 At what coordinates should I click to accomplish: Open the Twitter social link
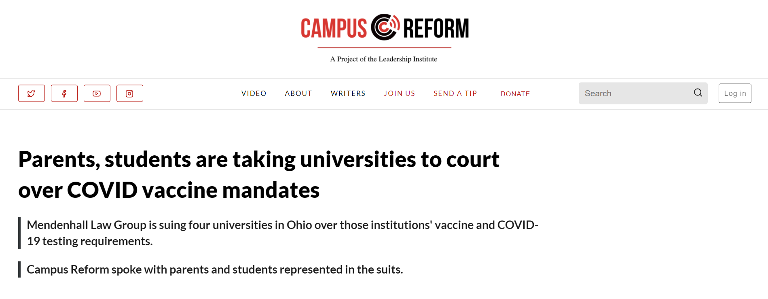tap(32, 93)
